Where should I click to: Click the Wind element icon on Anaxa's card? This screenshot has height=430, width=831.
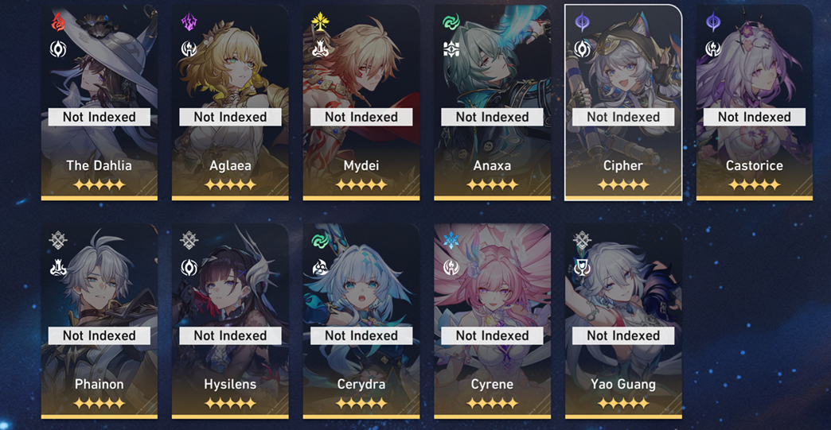pyautogui.click(x=451, y=22)
